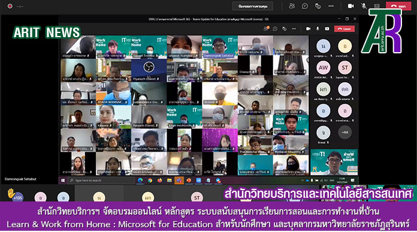Screen dimensions: 417x232
Task: Click the request control button
Action: pos(253,6)
